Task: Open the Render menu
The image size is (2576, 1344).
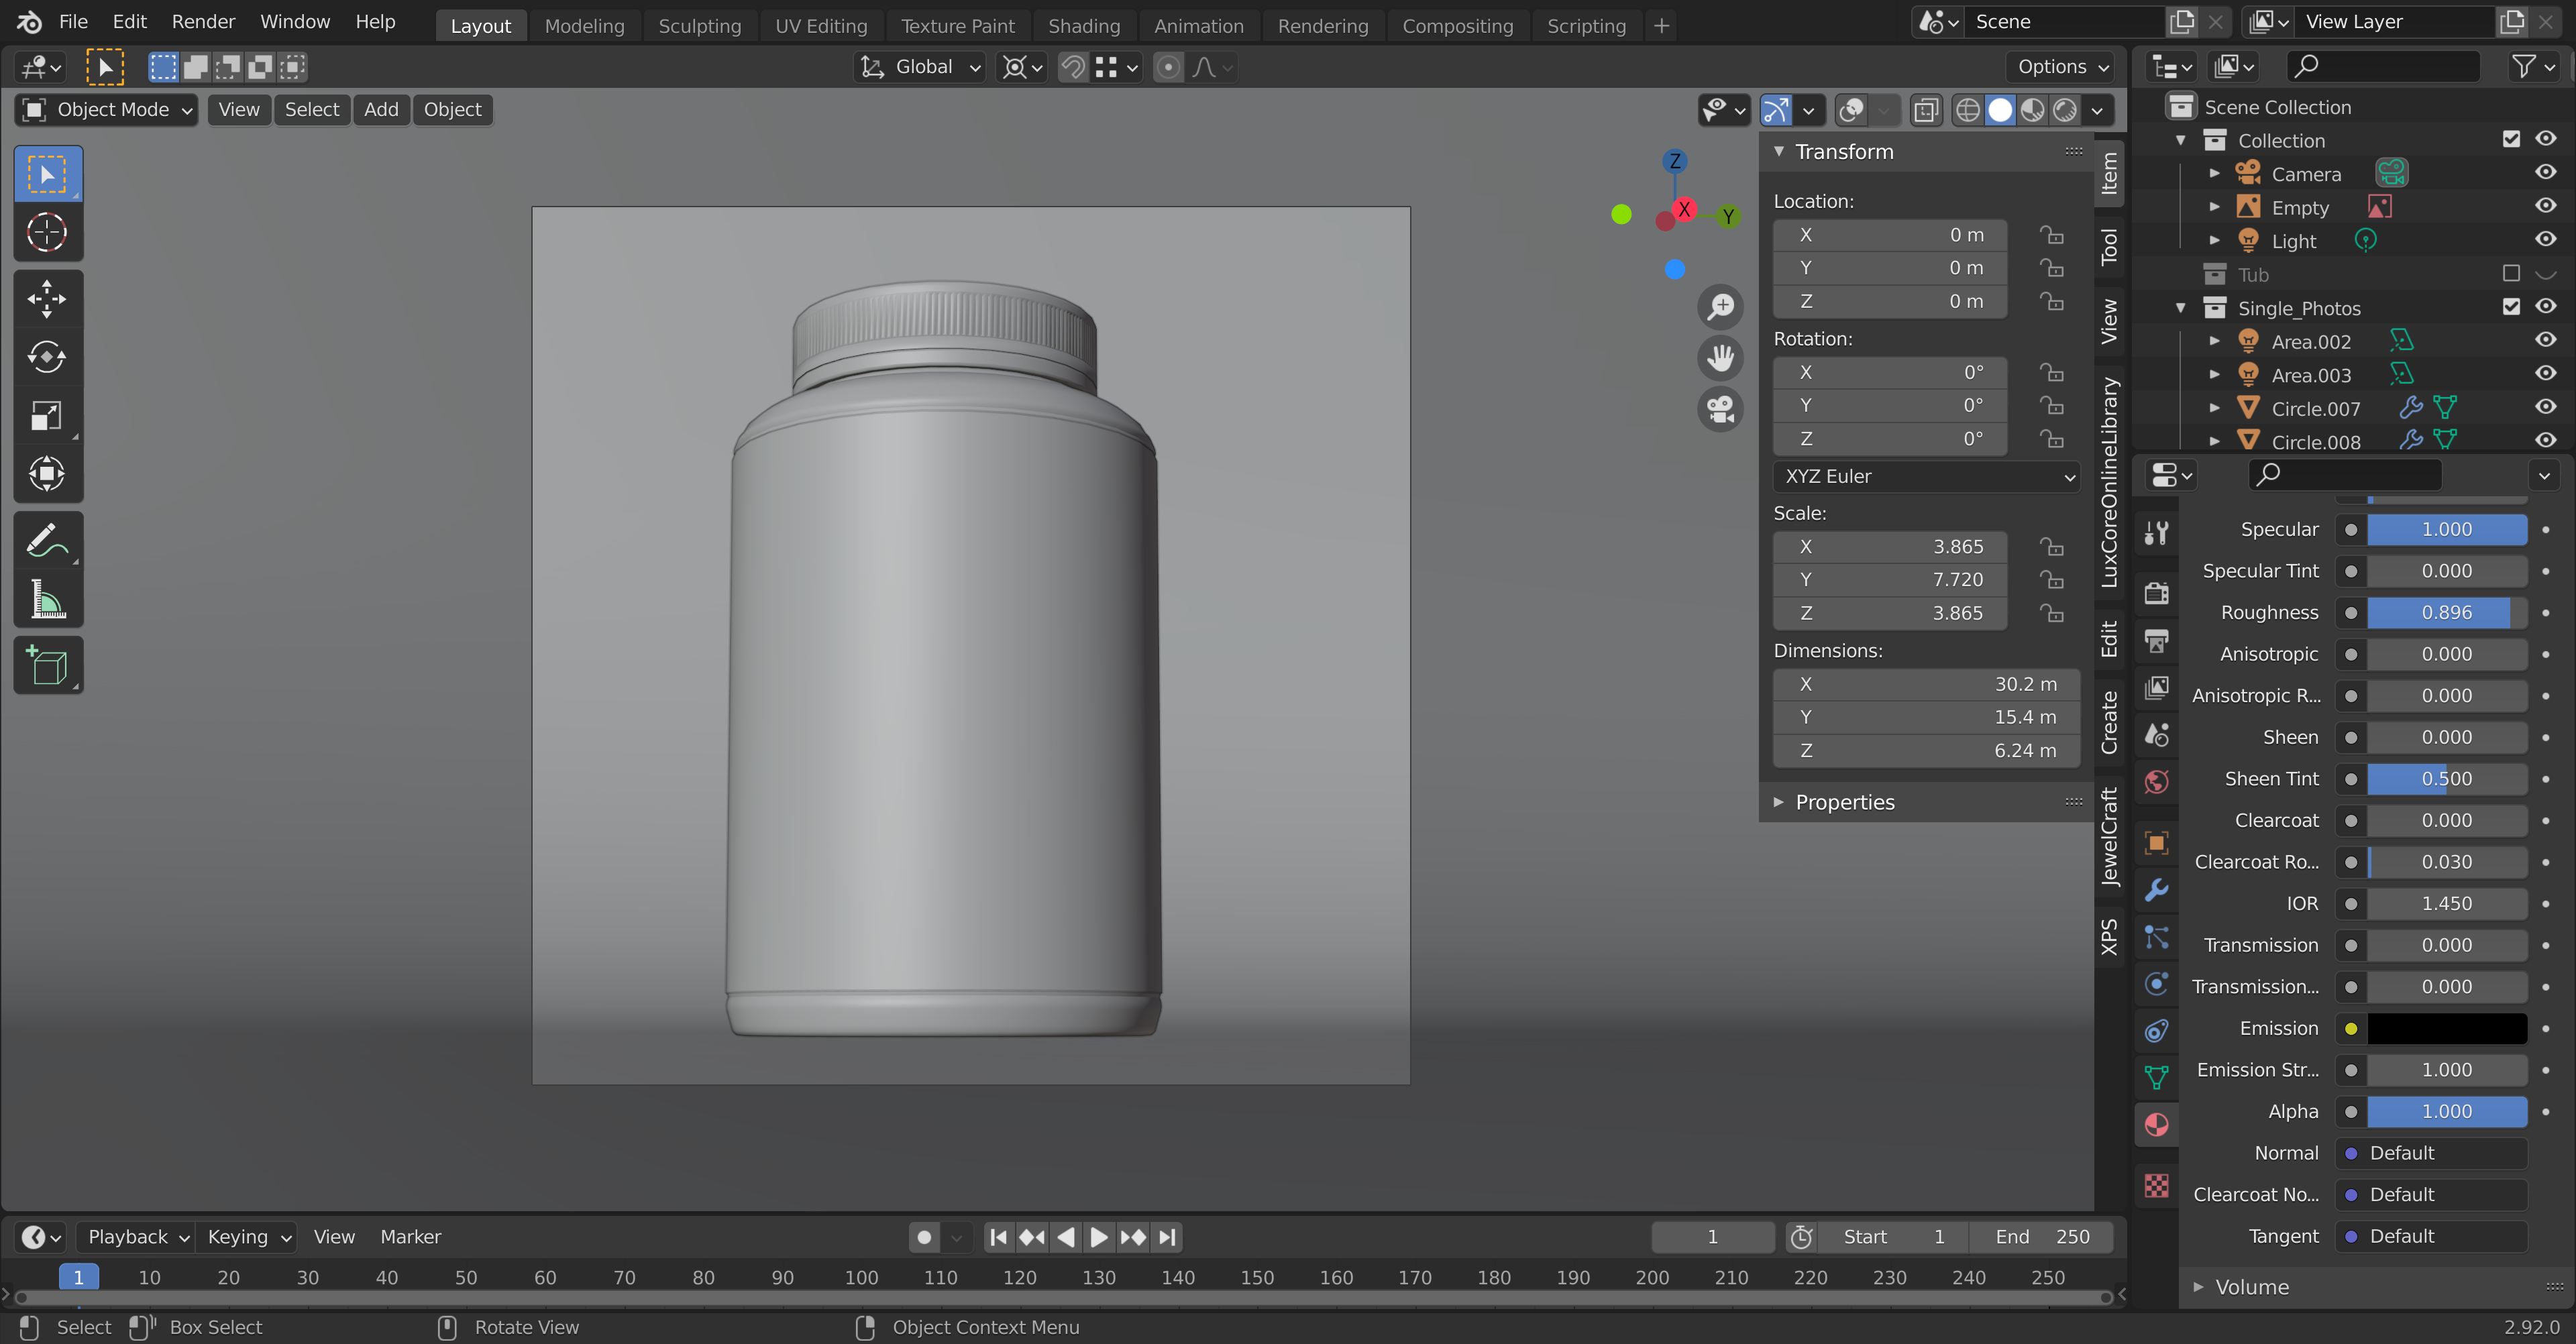Action: click(x=203, y=22)
